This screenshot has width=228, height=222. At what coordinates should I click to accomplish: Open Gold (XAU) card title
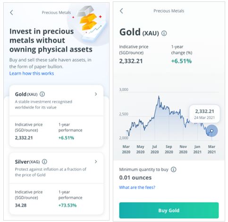26,94
